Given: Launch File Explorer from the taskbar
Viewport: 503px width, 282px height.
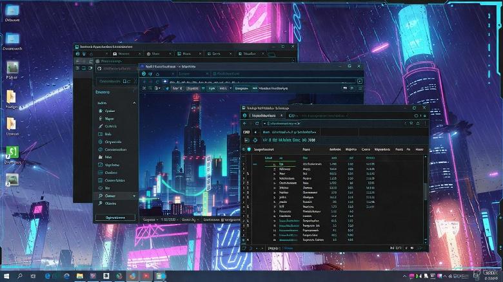Looking at the screenshot, I should click(x=80, y=276).
